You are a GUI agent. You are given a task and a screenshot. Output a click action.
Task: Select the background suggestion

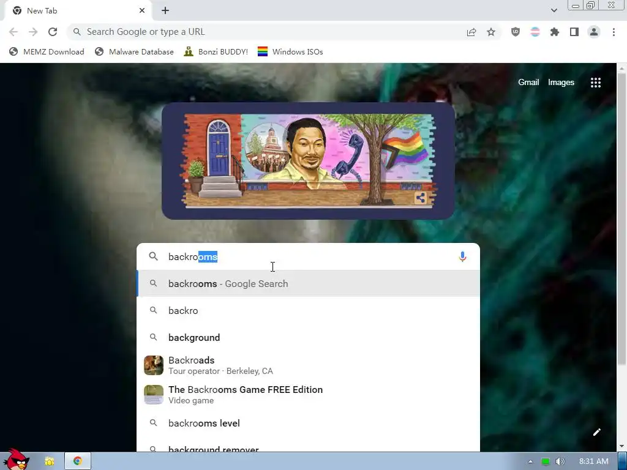coord(308,337)
